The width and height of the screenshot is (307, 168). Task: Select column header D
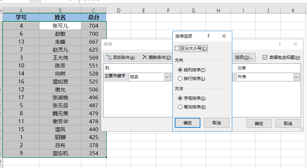pyautogui.click(x=119, y=11)
